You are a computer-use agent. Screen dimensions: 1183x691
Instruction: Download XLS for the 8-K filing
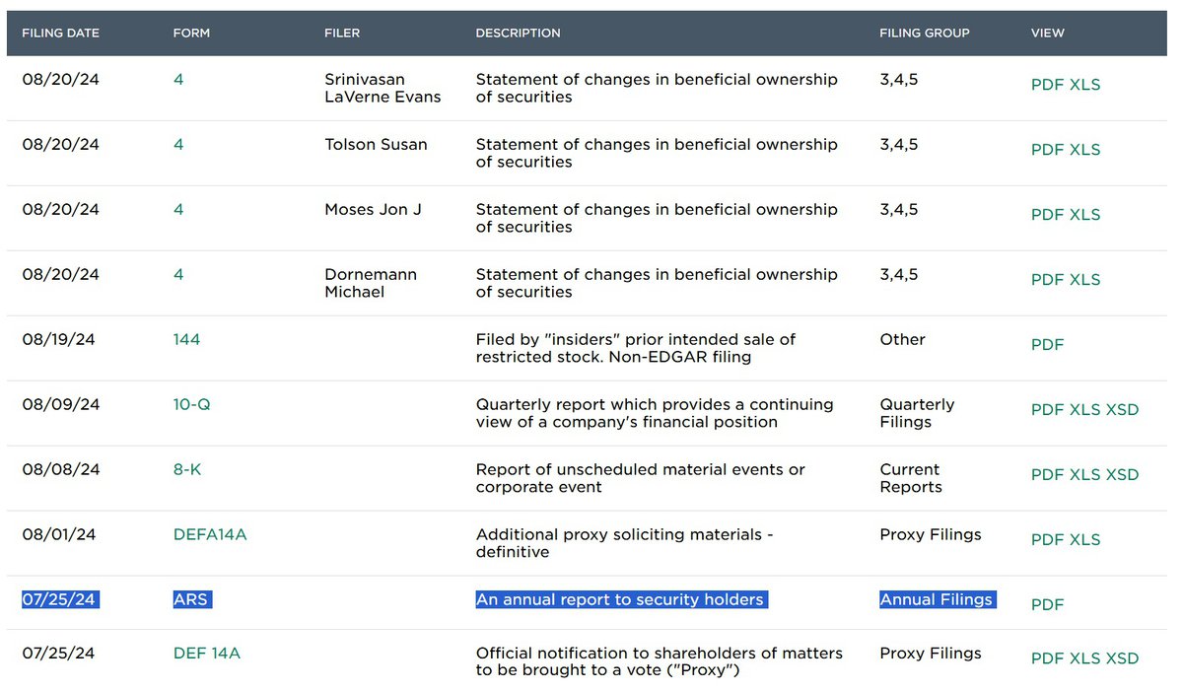click(x=1084, y=475)
